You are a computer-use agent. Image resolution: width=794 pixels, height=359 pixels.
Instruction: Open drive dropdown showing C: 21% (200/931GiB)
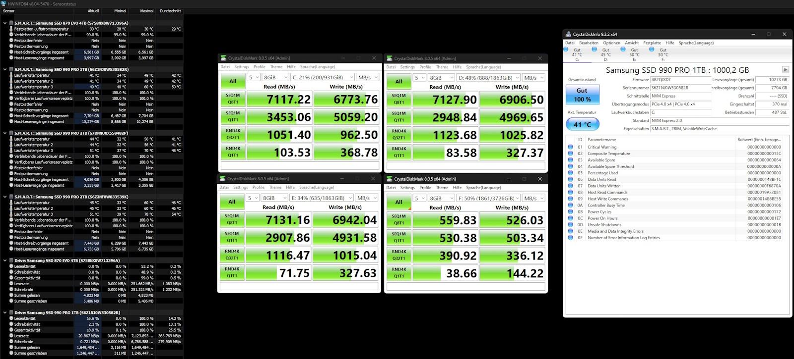tap(323, 77)
